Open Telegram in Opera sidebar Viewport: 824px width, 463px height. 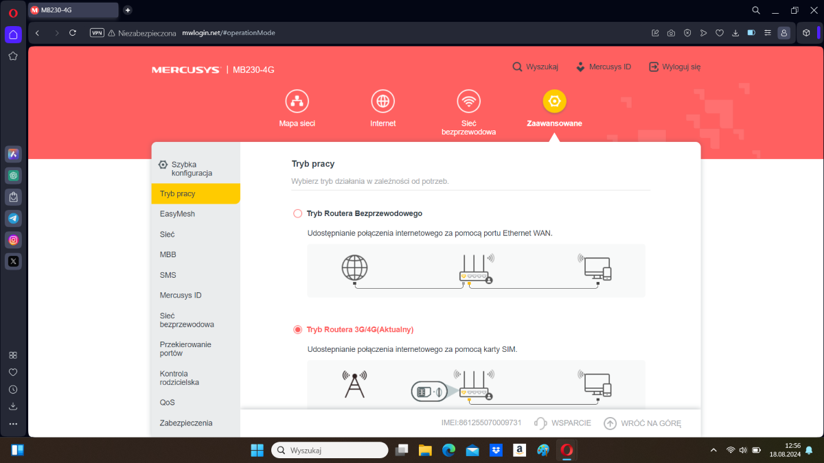point(13,218)
